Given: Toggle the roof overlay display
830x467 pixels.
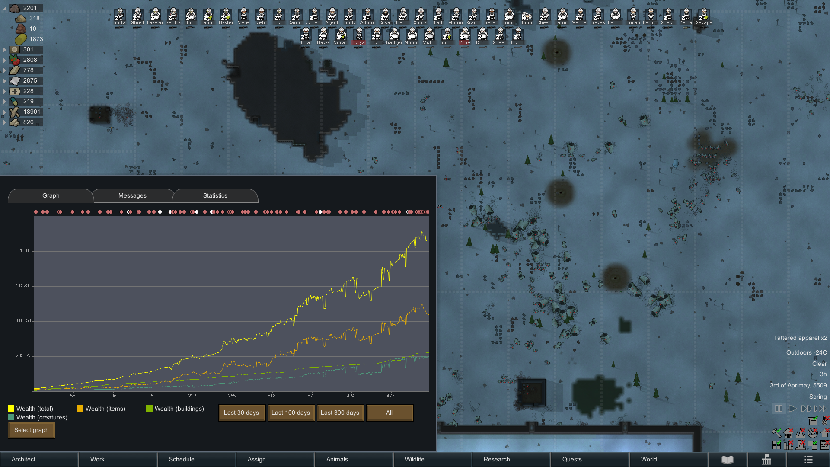Looking at the screenshot, I should click(824, 432).
